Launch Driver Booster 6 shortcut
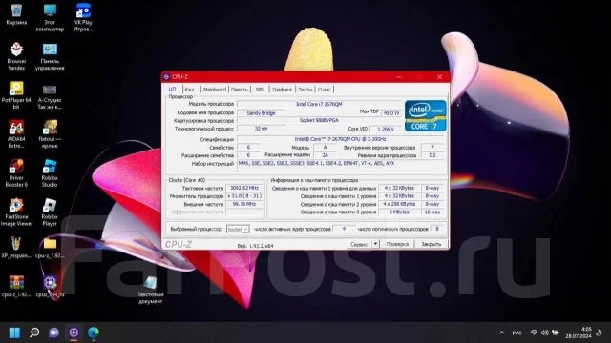 tap(16, 173)
